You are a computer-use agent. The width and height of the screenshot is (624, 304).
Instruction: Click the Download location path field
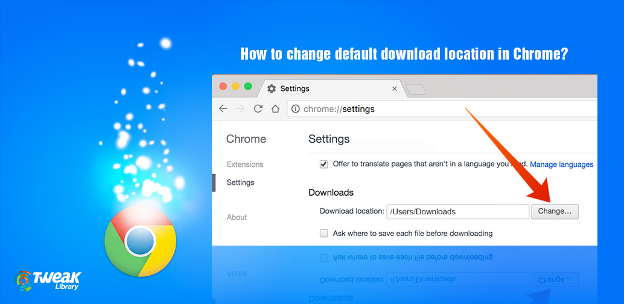click(457, 211)
